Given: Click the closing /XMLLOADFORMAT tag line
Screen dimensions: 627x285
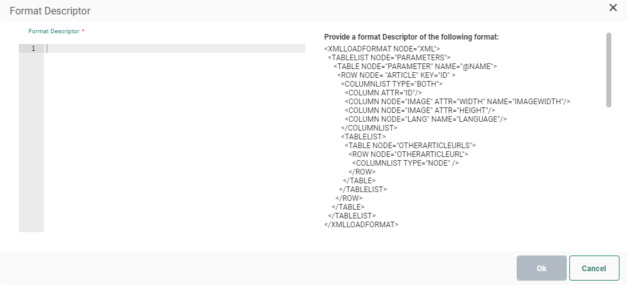Looking at the screenshot, I should (x=362, y=224).
